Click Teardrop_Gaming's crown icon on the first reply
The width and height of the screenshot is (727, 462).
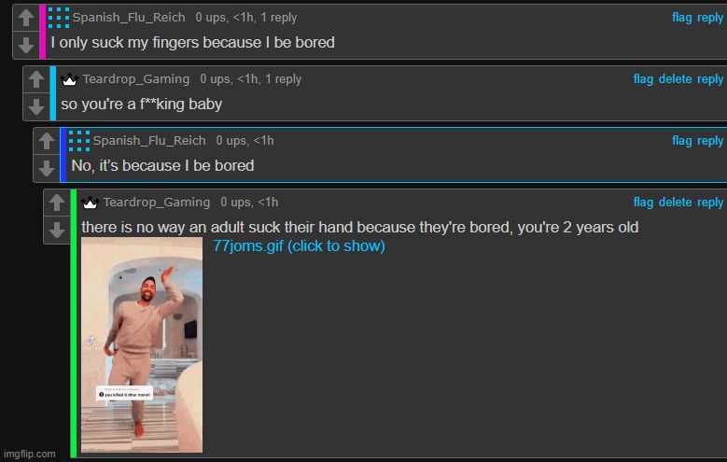pos(69,79)
